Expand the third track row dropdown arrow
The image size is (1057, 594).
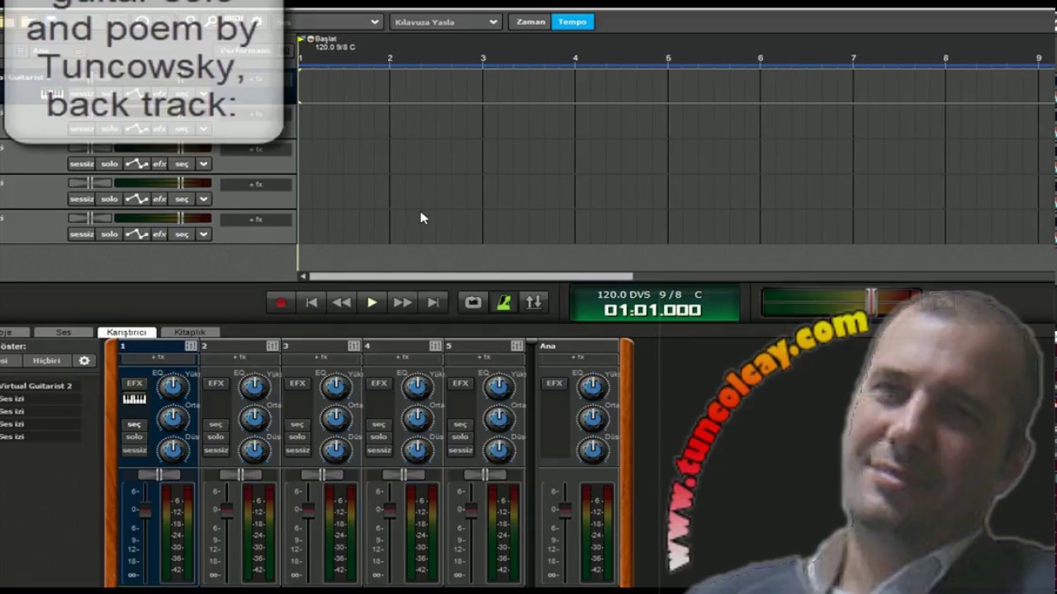203,164
